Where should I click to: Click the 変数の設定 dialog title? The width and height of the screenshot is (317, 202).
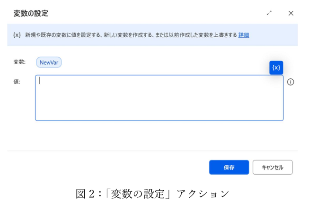(x=31, y=13)
